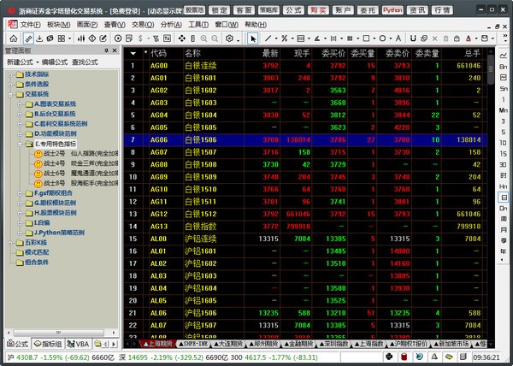
Task: Select the arrow pointer tool in toolbar
Action: coord(253,38)
